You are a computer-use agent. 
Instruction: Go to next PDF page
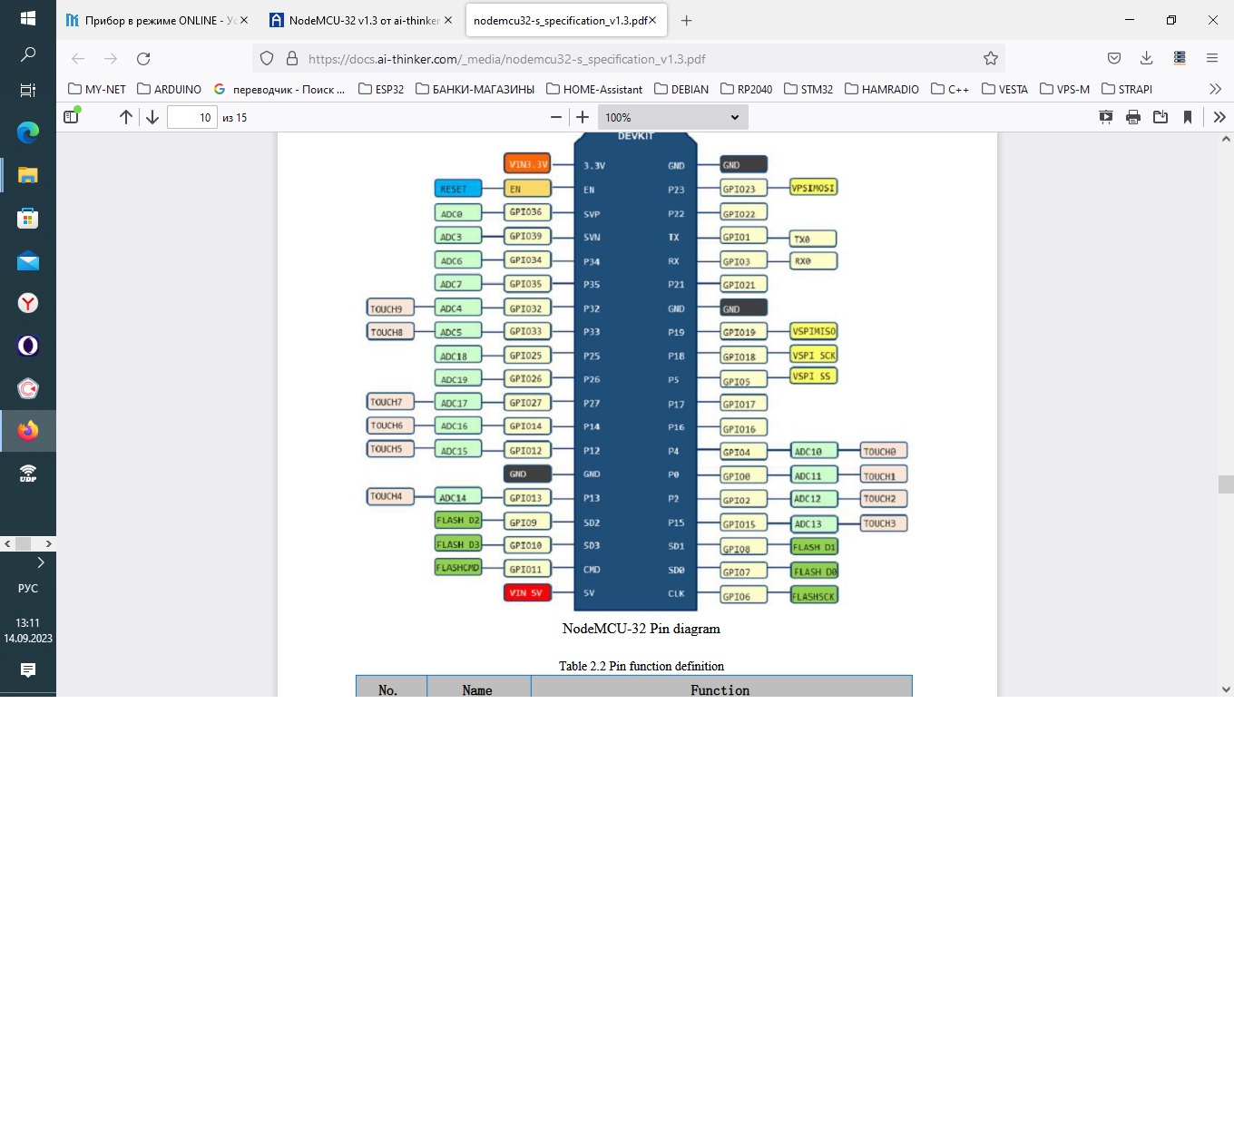152,117
